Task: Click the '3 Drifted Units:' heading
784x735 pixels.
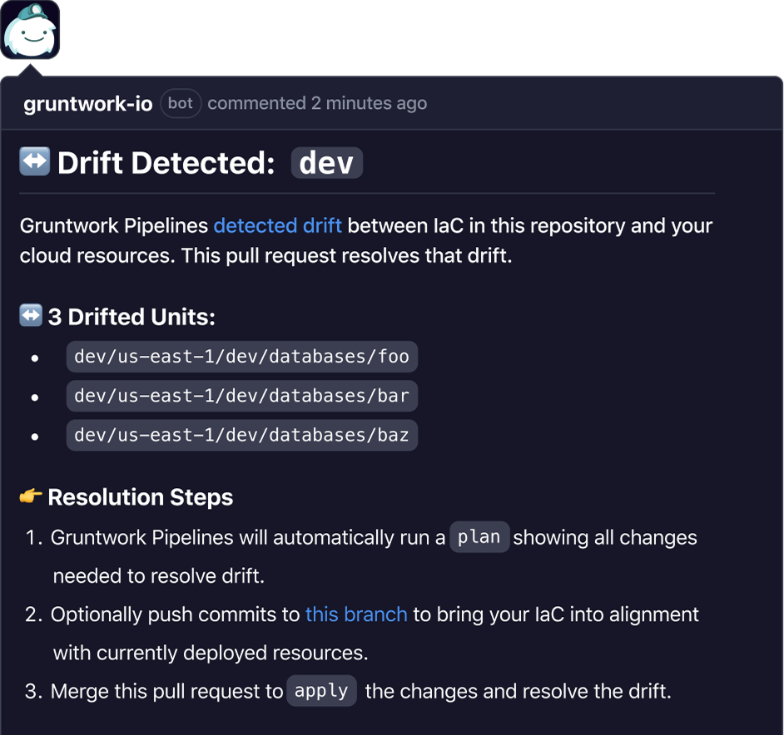Action: [131, 317]
